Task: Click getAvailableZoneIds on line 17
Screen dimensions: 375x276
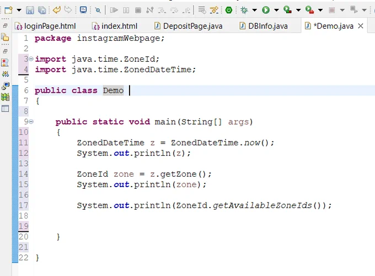Action: click(262, 205)
